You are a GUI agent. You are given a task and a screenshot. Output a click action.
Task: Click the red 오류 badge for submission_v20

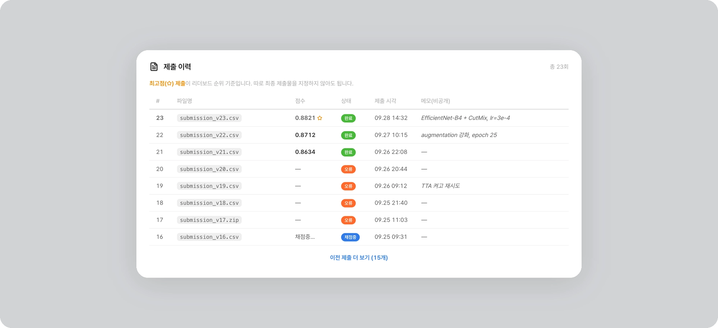point(348,169)
